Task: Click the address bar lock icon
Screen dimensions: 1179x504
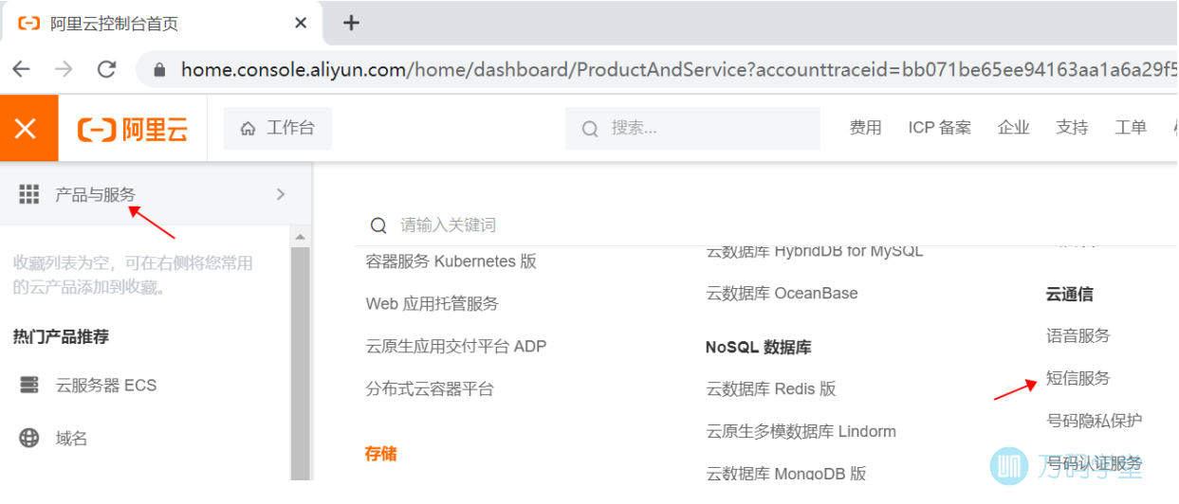Action: (159, 70)
